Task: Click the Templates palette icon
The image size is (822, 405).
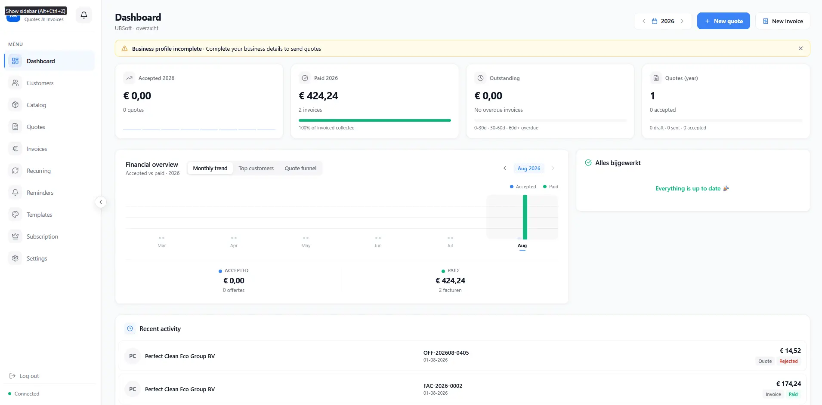Action: (15, 215)
